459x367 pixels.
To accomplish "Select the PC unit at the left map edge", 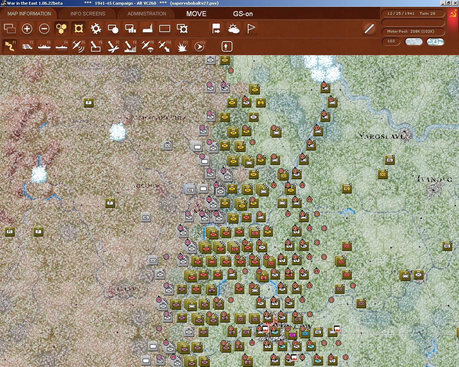I will (10, 232).
